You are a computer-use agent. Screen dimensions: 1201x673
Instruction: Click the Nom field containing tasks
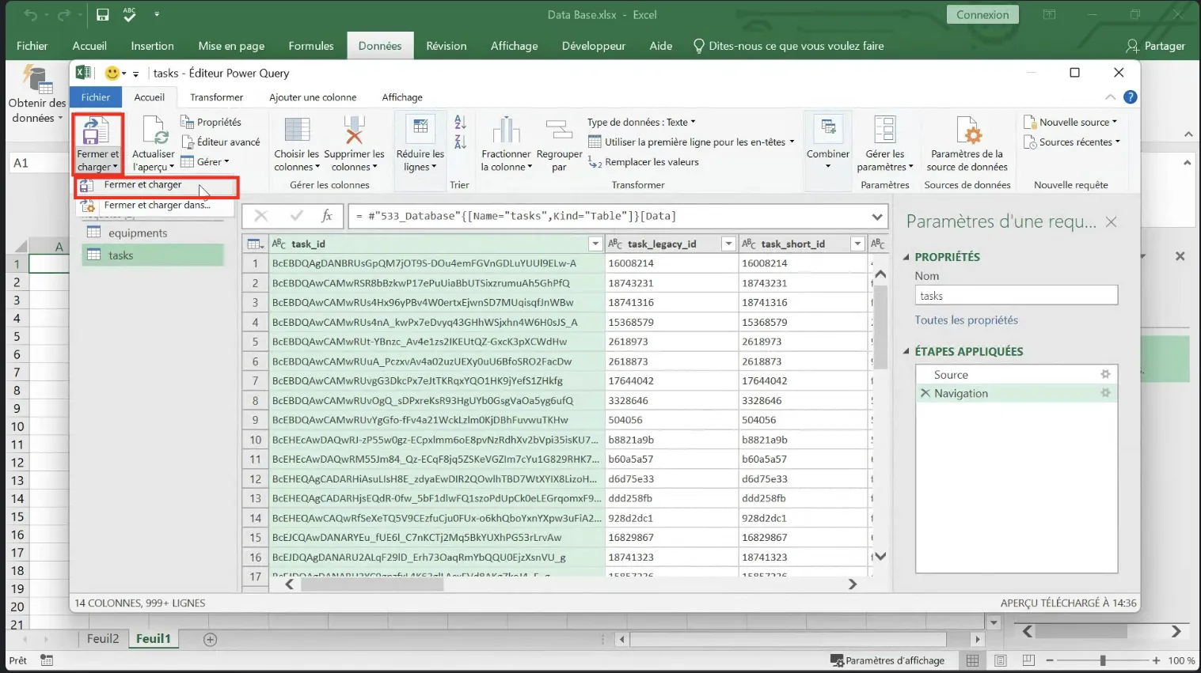click(1017, 296)
